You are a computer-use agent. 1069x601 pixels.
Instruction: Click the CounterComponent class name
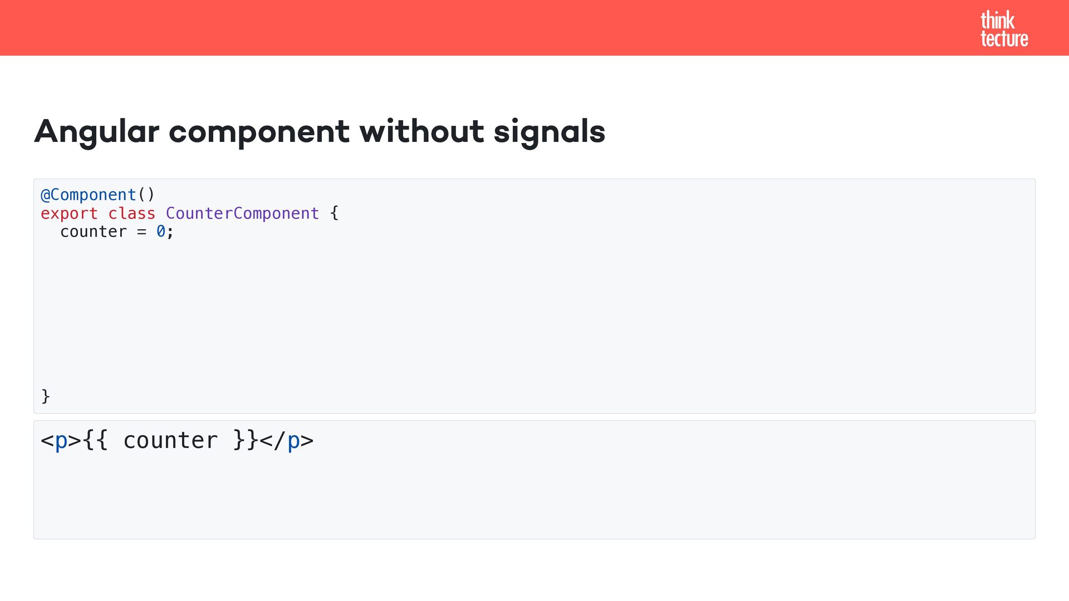pyautogui.click(x=242, y=213)
